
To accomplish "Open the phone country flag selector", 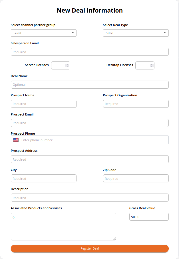I will [17, 140].
